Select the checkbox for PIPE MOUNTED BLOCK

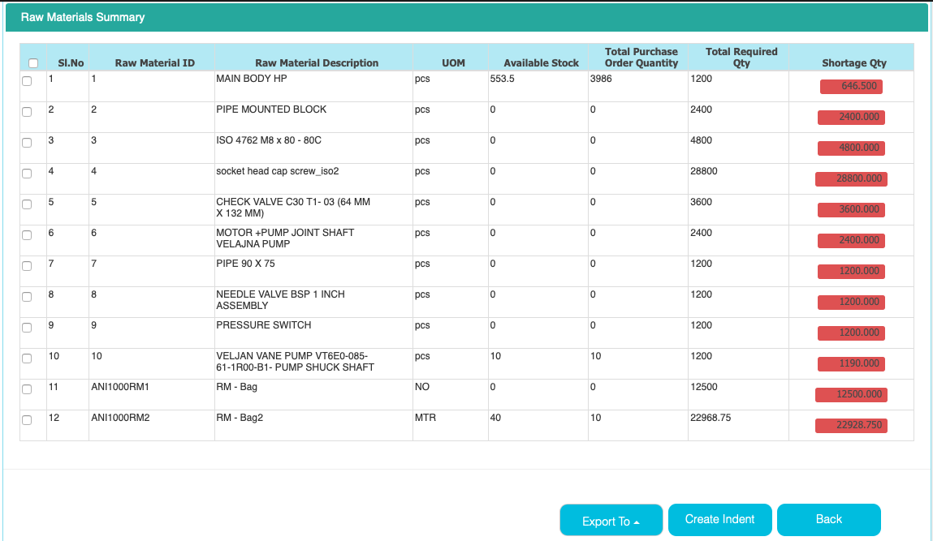coord(27,112)
